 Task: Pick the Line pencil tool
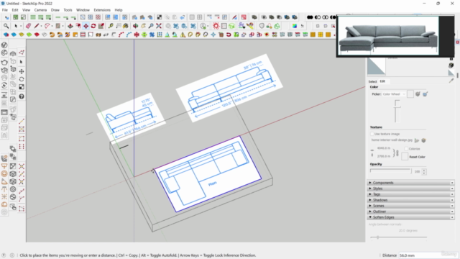point(37,26)
